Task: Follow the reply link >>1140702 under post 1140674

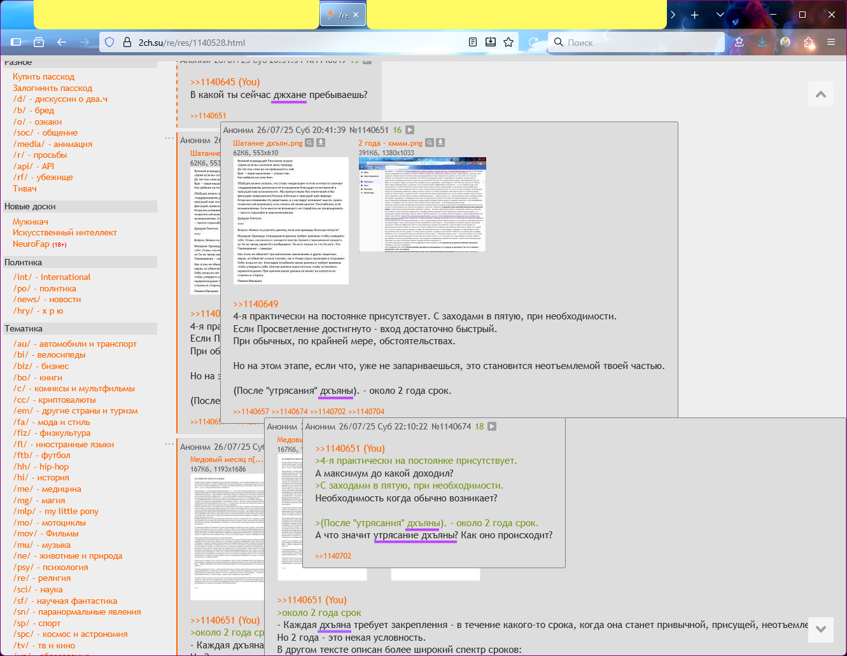Action: pyautogui.click(x=333, y=556)
